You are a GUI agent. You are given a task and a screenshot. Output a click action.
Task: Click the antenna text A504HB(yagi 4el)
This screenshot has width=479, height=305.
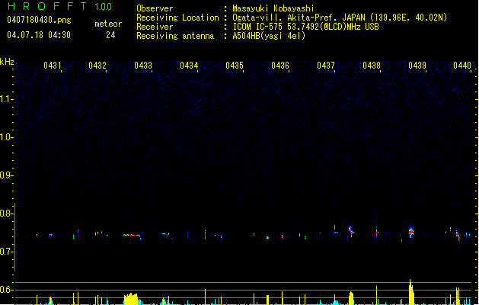tap(269, 36)
